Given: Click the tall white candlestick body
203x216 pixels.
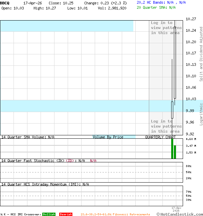Looking at the screenshot, I should (175, 62).
